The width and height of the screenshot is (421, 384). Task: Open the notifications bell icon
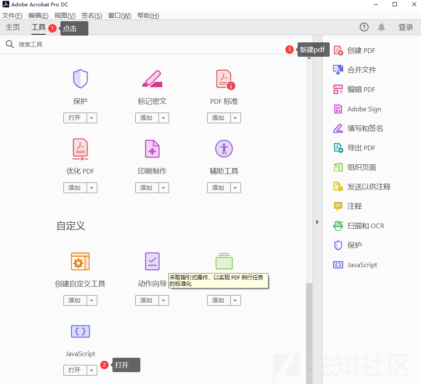coord(382,27)
